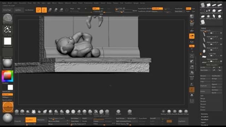Activate the orange Draw mode button
The width and height of the screenshot is (226, 127).
tap(44, 10)
